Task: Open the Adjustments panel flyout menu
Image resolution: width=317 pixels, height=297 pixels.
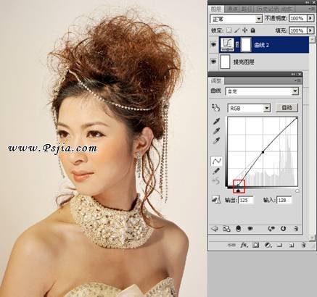Action: pos(297,80)
